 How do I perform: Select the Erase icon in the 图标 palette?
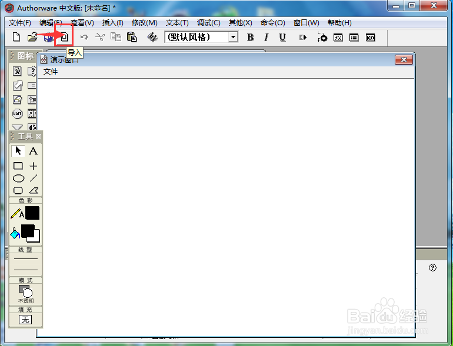(17, 99)
